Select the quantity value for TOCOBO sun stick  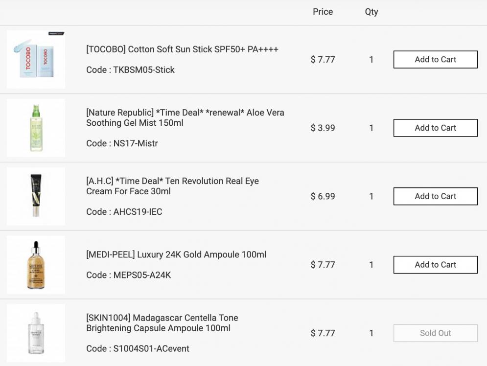point(371,59)
